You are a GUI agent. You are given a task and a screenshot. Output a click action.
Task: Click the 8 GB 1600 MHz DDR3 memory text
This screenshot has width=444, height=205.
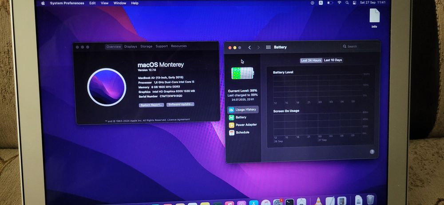pyautogui.click(x=165, y=87)
